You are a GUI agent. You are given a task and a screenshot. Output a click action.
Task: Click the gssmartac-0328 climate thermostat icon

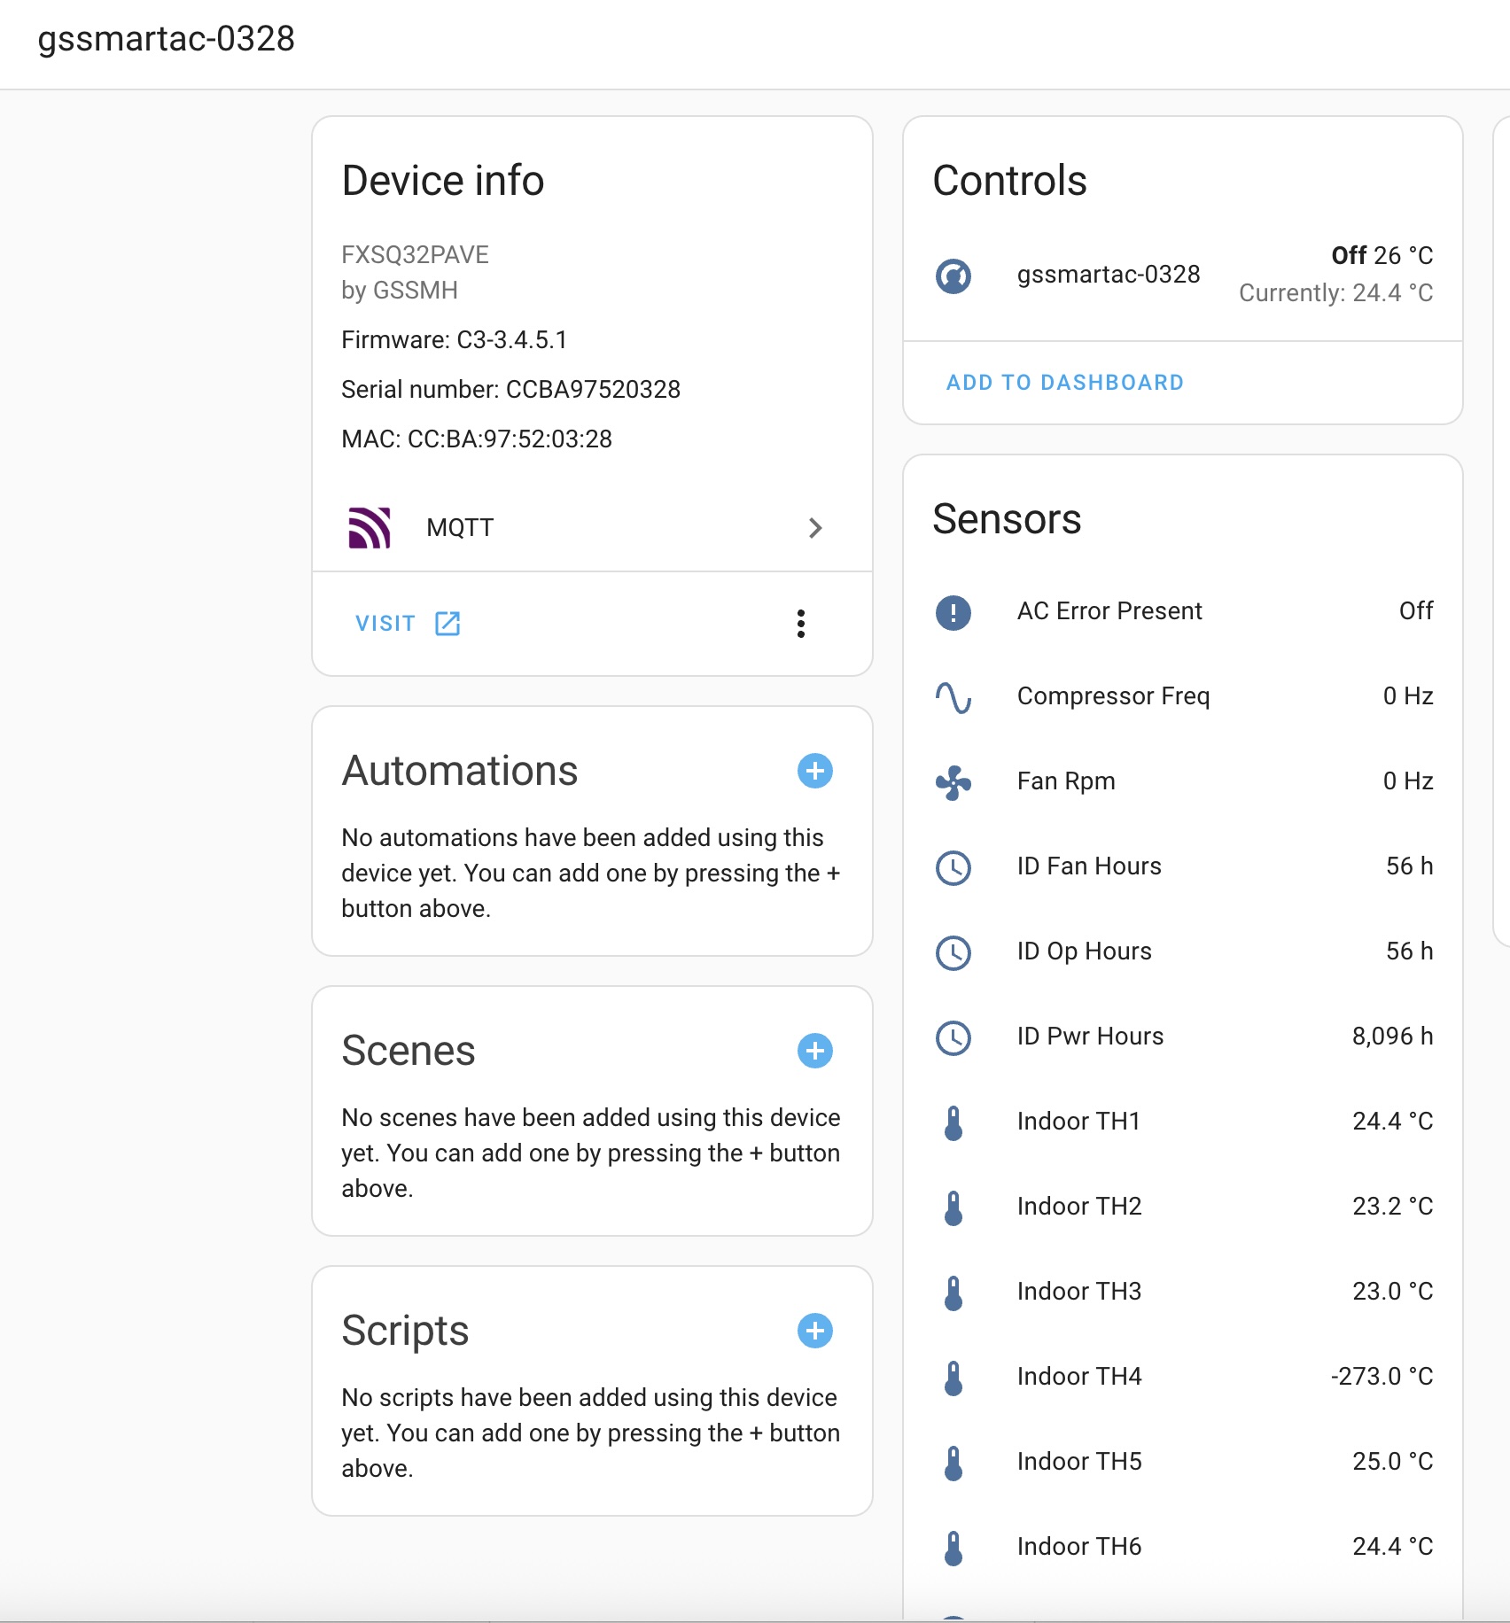pyautogui.click(x=953, y=276)
